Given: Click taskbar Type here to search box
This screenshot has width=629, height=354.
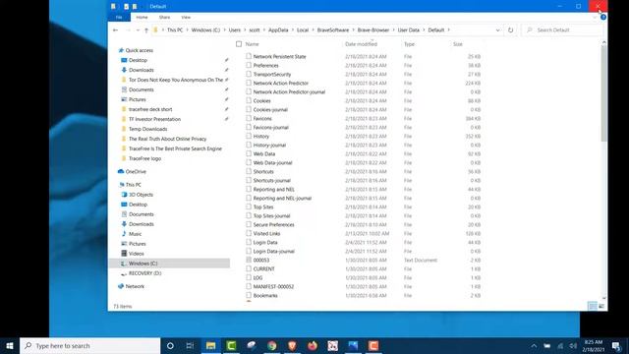Looking at the screenshot, I should coord(90,345).
